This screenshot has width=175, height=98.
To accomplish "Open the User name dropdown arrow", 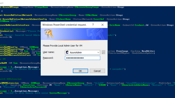I will point(98,52).
